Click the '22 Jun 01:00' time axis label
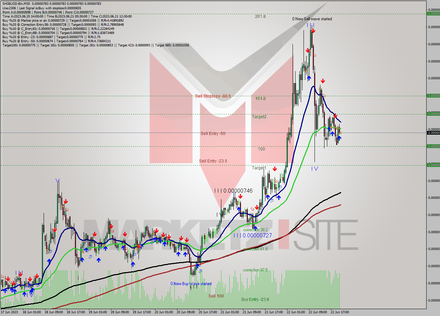Screen dimensions: 440x316 (296, 312)
